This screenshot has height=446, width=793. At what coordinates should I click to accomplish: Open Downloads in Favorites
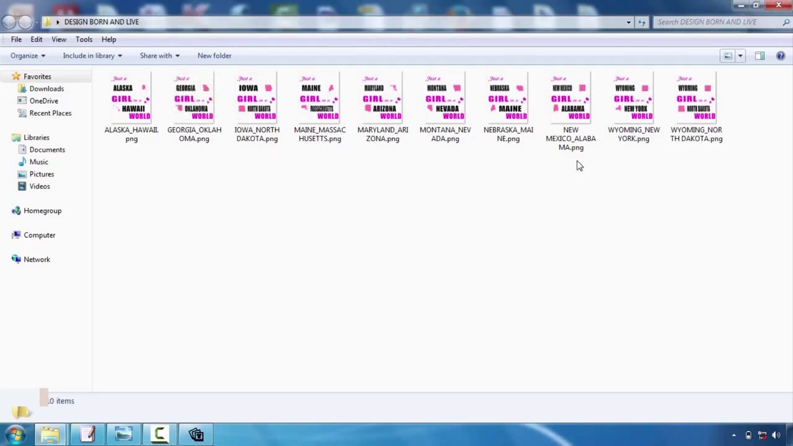click(46, 89)
